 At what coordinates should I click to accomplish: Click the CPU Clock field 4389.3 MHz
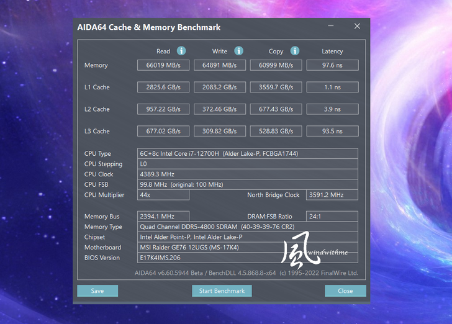(x=248, y=174)
